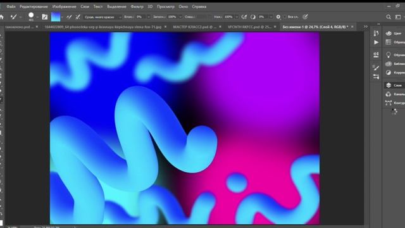
Task: Open the History panel icon
Action: coord(376,33)
